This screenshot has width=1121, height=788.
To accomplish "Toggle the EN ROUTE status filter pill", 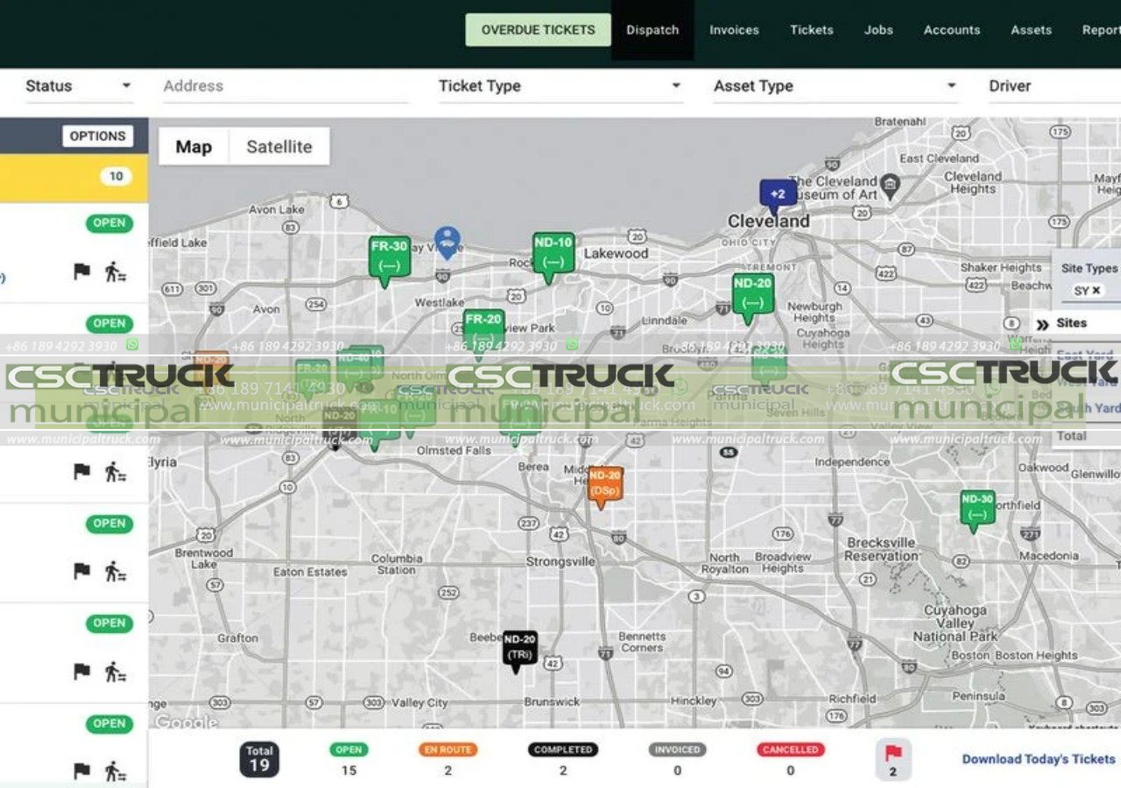I will (x=448, y=749).
